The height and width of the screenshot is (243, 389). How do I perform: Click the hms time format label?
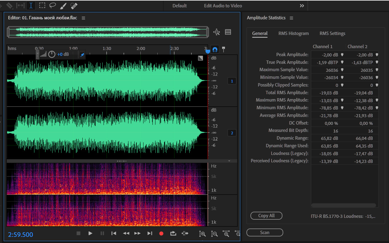(x=12, y=48)
